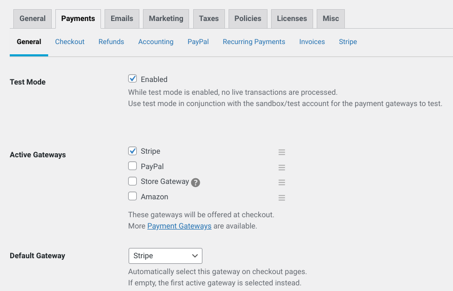
Task: Click the drag handle beside PayPal gateway
Action: pos(282,168)
